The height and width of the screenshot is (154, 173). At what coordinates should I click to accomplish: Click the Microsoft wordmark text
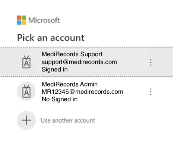pos(44,20)
